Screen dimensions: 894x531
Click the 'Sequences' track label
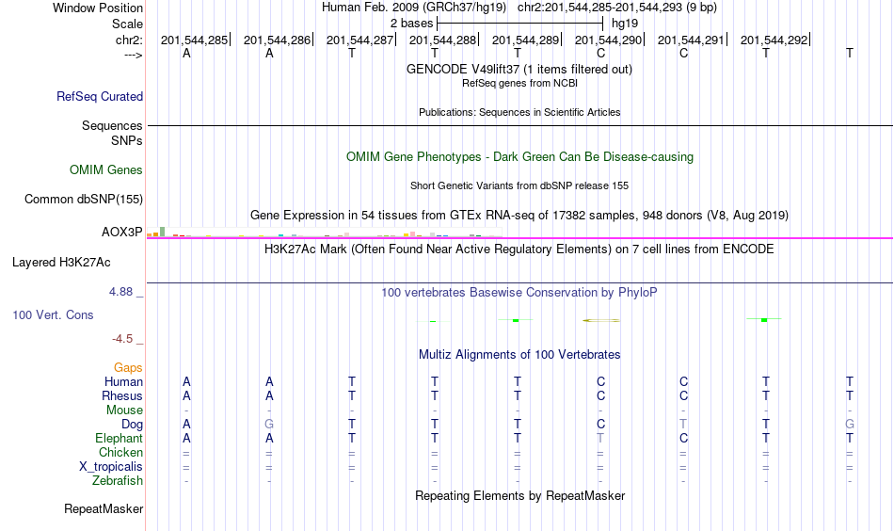tap(112, 125)
